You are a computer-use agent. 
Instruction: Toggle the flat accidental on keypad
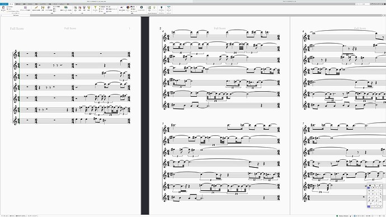pyautogui.click(x=376, y=194)
